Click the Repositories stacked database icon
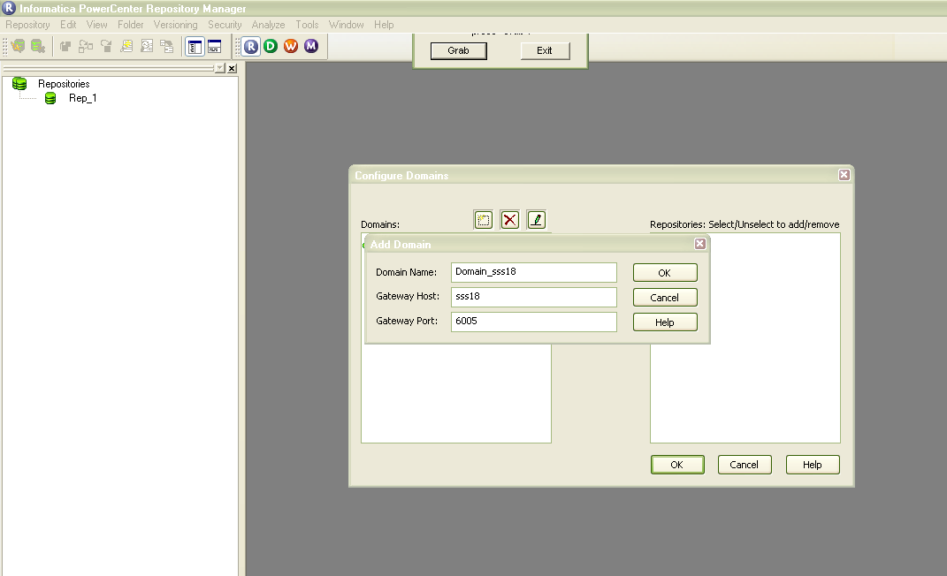This screenshot has height=576, width=947. point(19,83)
